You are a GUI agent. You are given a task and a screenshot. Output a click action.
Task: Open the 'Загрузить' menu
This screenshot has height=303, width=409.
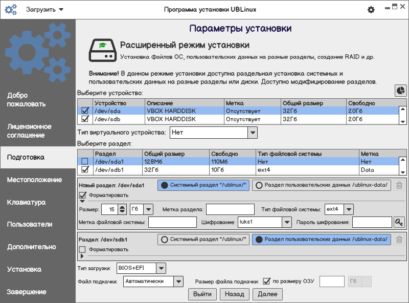[x=44, y=10]
